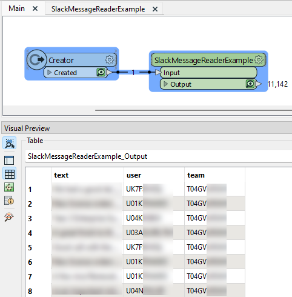Click the Input port arrow connector
This screenshot has height=297, width=292.
click(x=158, y=72)
